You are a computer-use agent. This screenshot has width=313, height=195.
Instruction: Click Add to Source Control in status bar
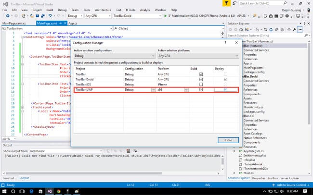coord(291,185)
